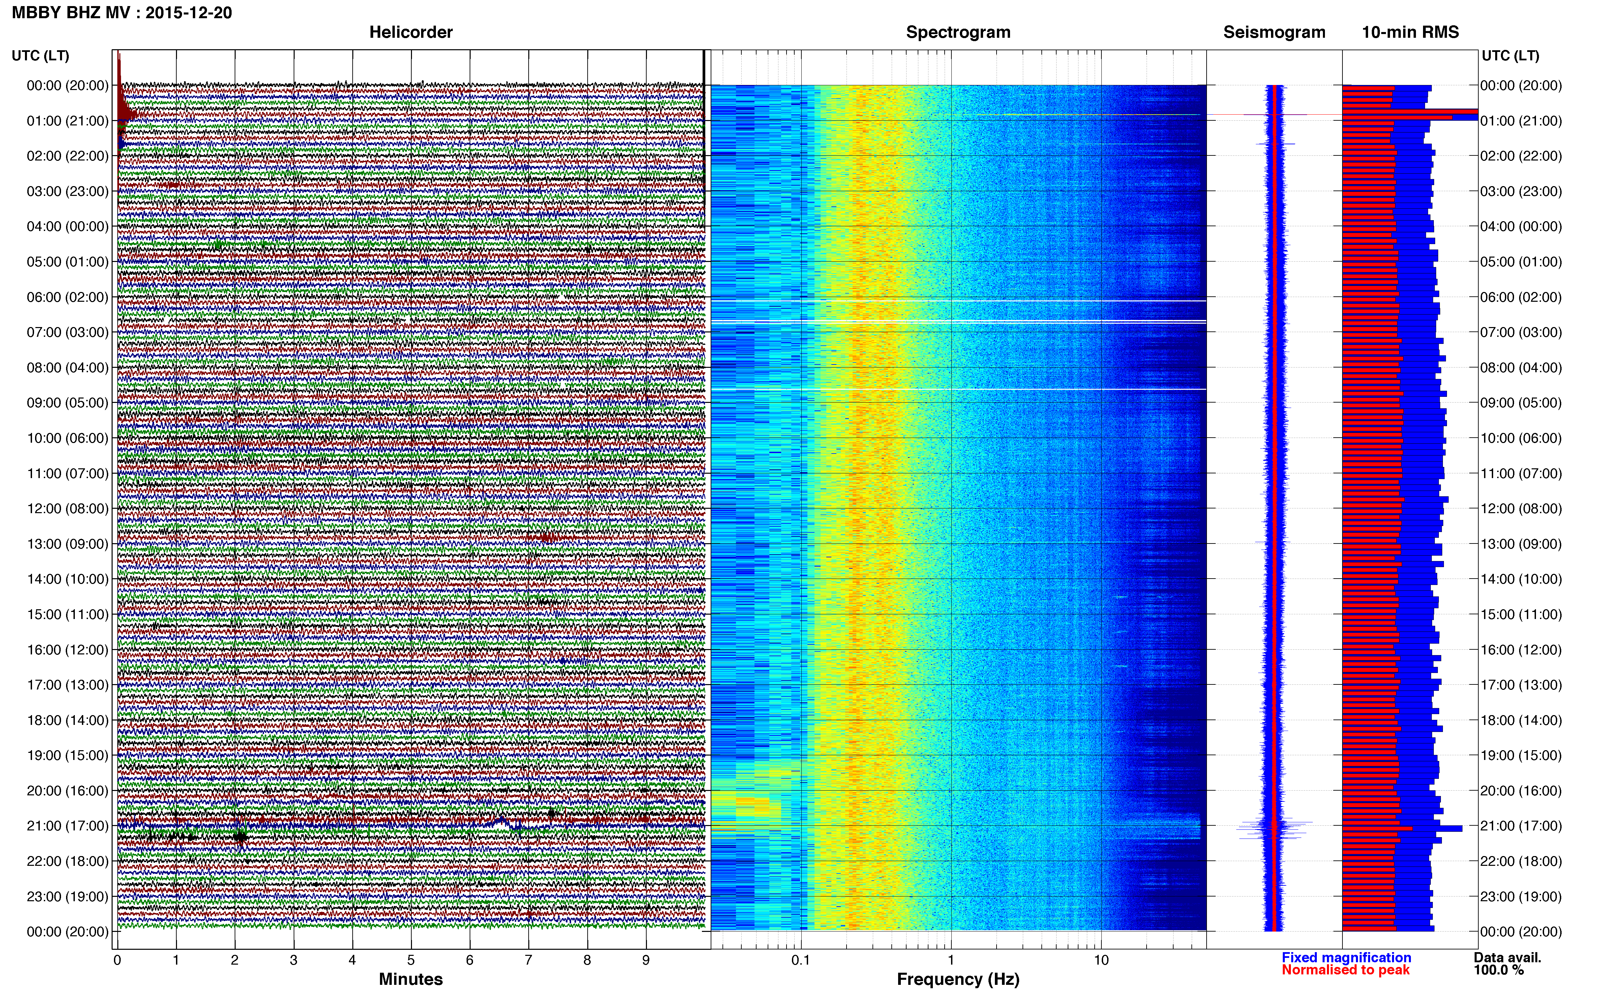
Task: Click the UTC (LT) label beside the RMS panel
Action: click(x=1510, y=56)
